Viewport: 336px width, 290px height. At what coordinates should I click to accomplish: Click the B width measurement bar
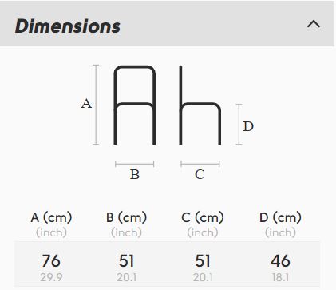click(135, 164)
